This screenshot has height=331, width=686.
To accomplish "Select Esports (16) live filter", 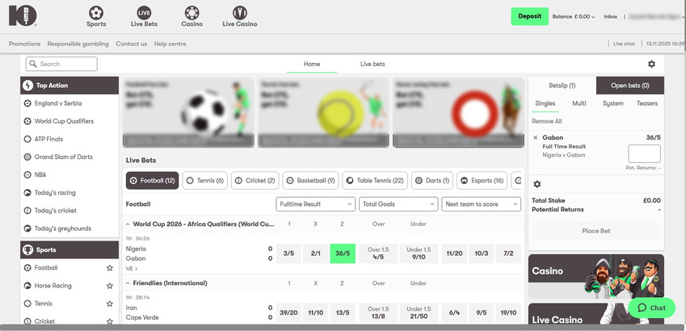I will point(482,181).
